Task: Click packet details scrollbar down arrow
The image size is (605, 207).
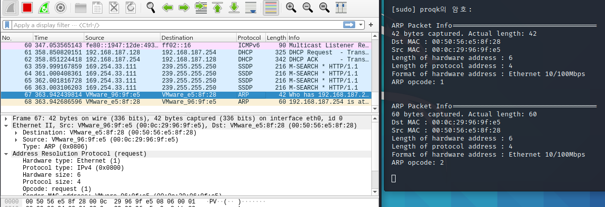Action: tap(375, 191)
